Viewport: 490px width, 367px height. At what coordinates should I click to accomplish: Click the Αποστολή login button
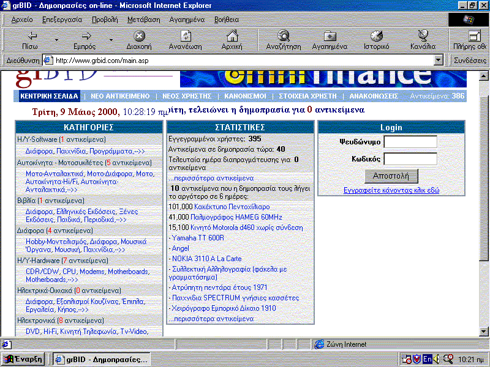tap(391, 176)
